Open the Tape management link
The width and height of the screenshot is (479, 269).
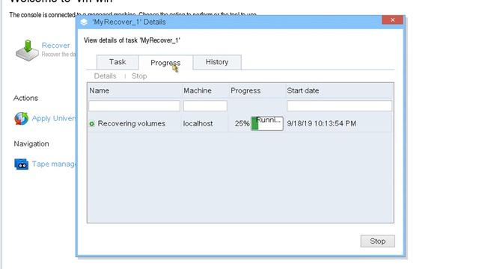[54, 164]
